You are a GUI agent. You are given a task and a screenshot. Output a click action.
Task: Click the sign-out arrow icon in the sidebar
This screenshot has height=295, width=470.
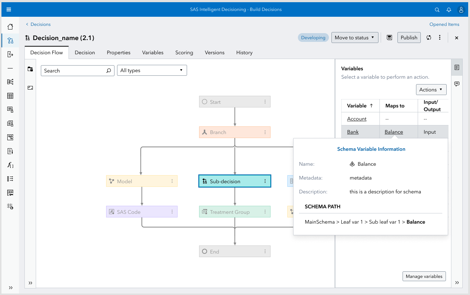(x=10, y=54)
